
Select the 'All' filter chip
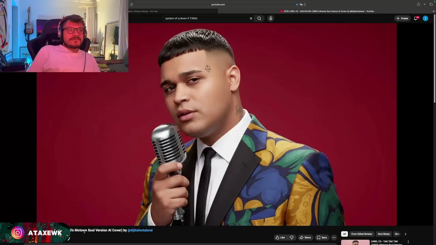pos(344,234)
